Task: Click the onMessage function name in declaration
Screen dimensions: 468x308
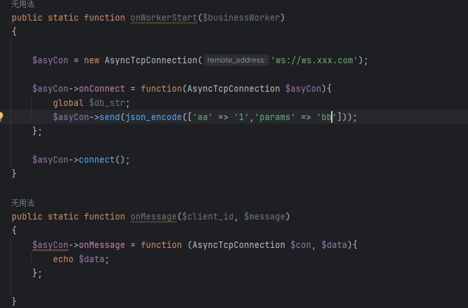Action: (x=154, y=216)
